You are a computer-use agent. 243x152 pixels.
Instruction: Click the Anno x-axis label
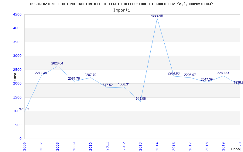[x=235, y=149]
